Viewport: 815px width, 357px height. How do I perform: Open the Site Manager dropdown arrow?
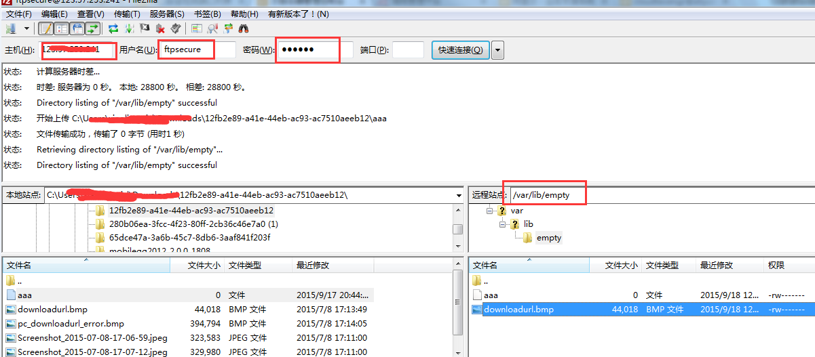coord(27,28)
